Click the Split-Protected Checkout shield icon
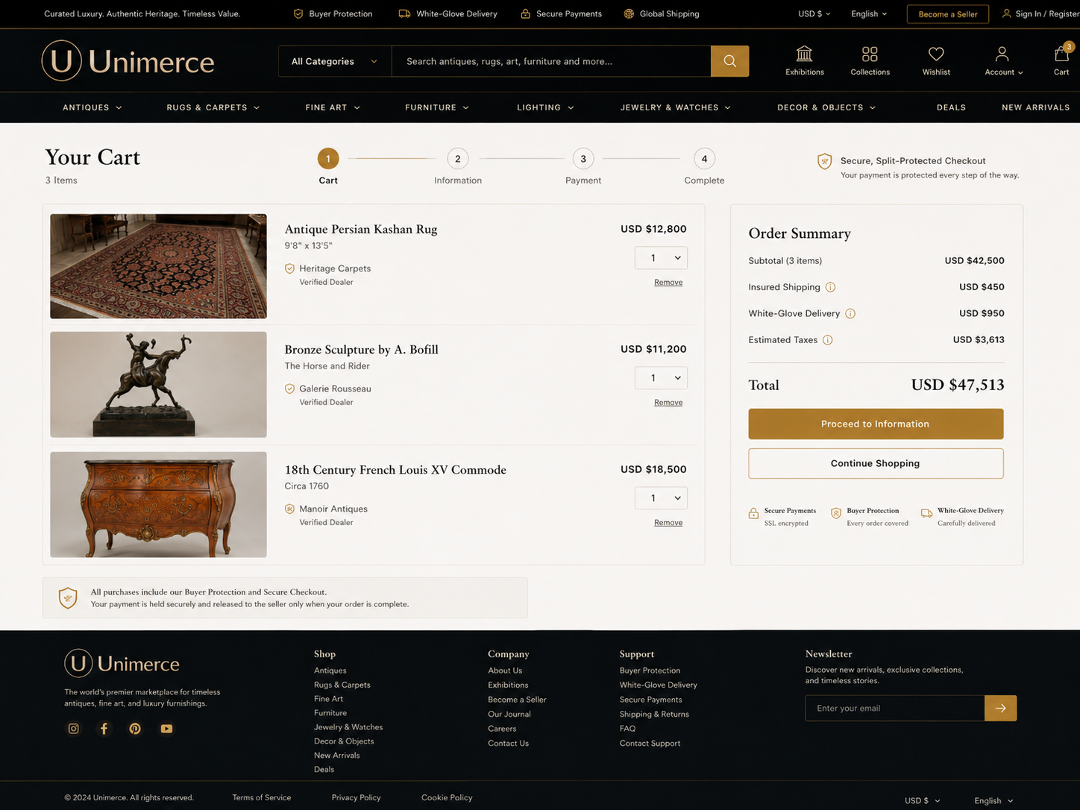The width and height of the screenshot is (1080, 810). pos(824,161)
